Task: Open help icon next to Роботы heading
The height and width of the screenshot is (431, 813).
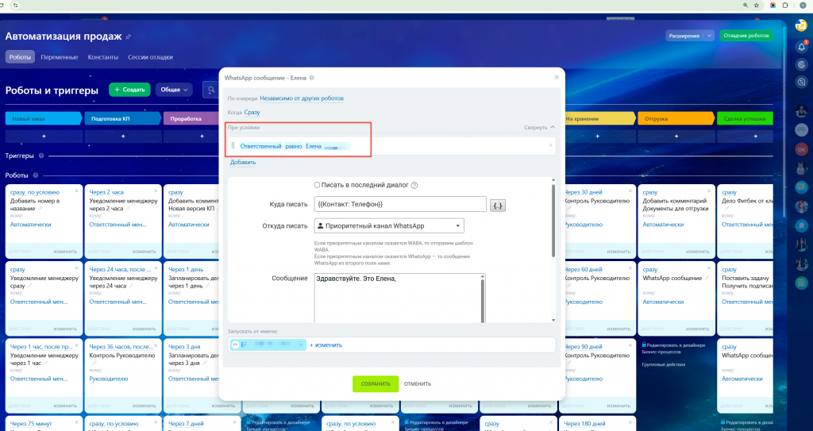Action: pyautogui.click(x=35, y=175)
